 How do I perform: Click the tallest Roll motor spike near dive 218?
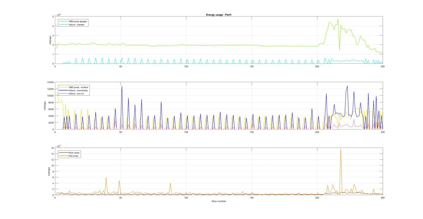[341, 149]
